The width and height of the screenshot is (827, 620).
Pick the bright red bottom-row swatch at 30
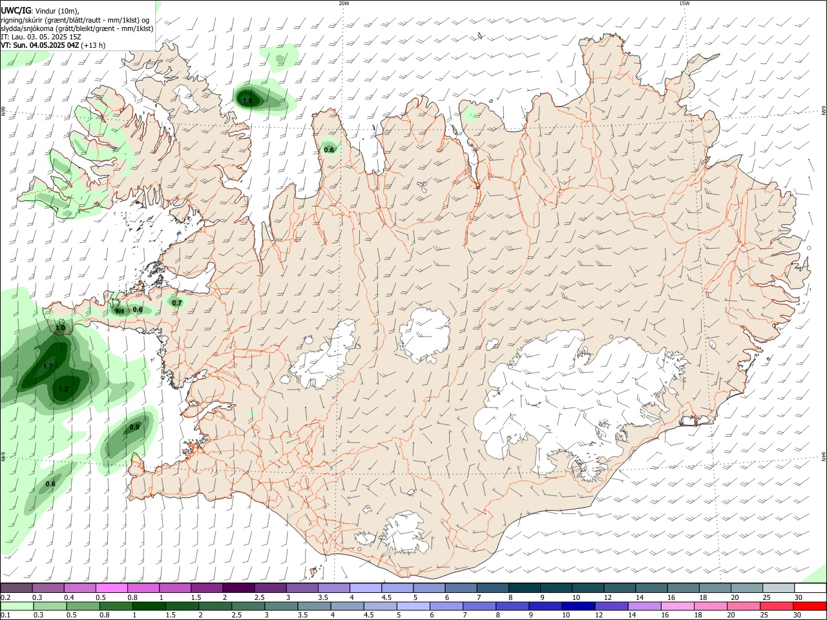point(809,606)
